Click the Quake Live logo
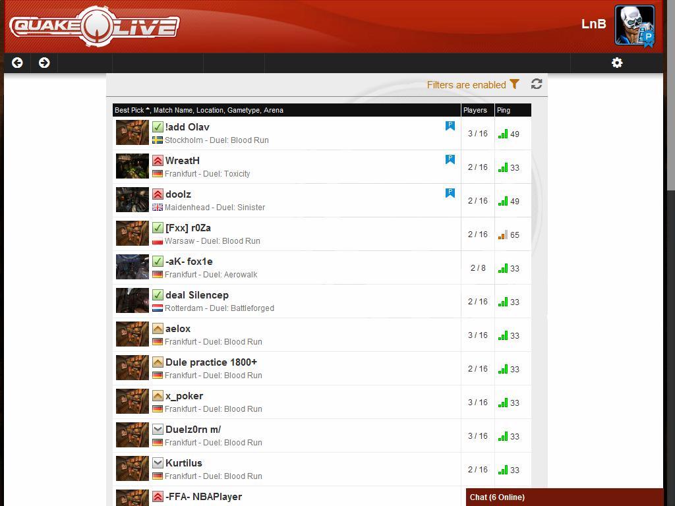The image size is (675, 506). (94, 26)
